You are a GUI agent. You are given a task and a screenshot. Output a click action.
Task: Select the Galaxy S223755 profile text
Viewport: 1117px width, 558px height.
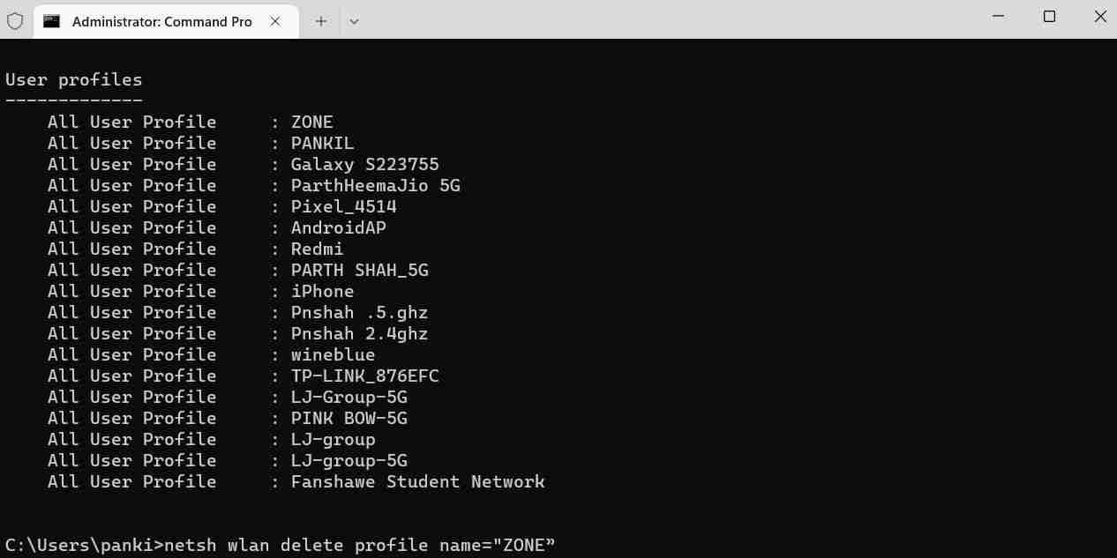point(365,164)
